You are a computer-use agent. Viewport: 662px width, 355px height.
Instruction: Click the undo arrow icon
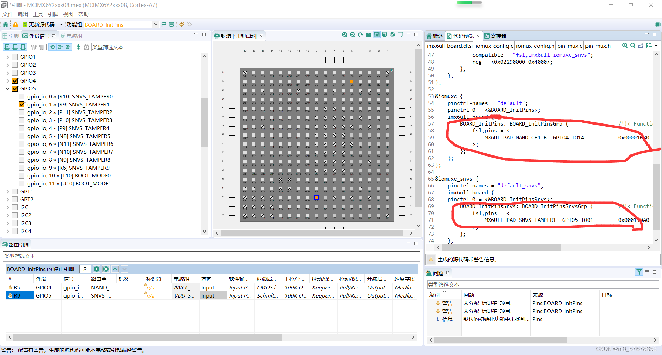pos(181,24)
